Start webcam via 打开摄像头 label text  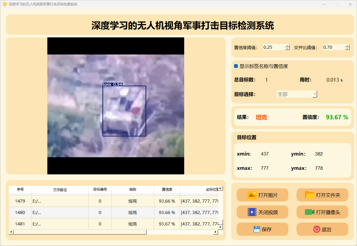click(x=328, y=212)
